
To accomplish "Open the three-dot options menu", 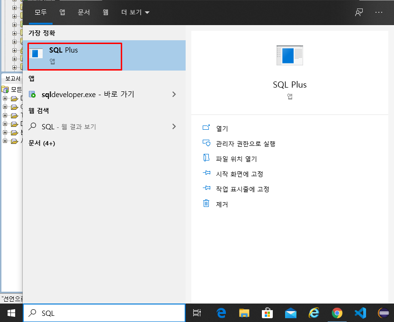I will (379, 12).
